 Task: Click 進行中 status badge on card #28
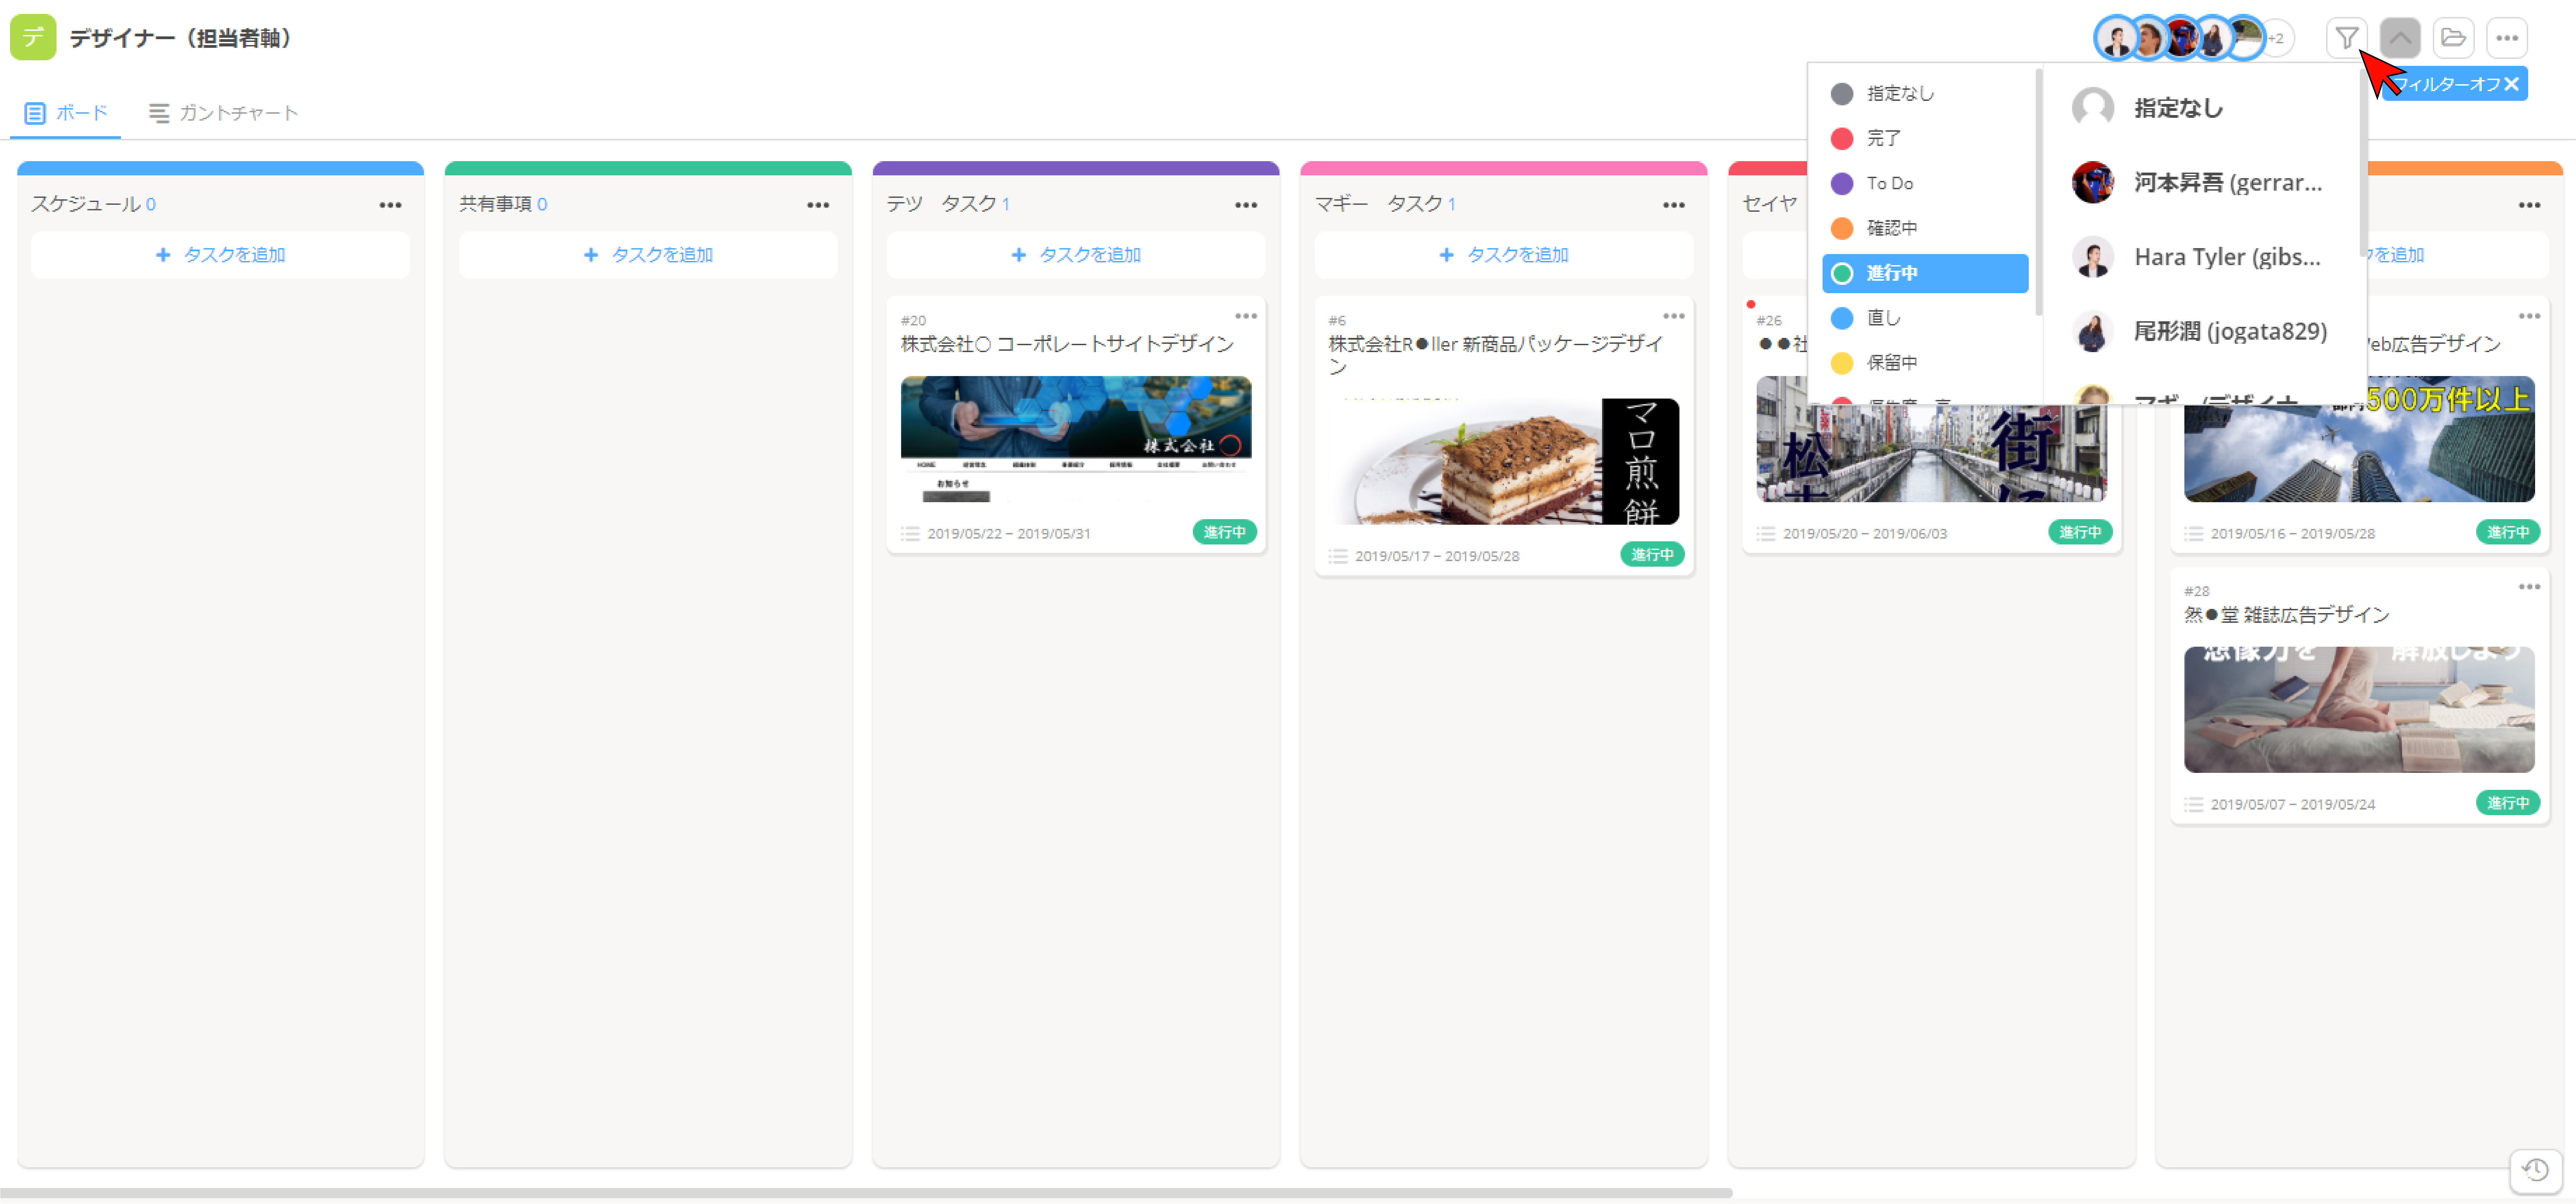coord(2508,803)
